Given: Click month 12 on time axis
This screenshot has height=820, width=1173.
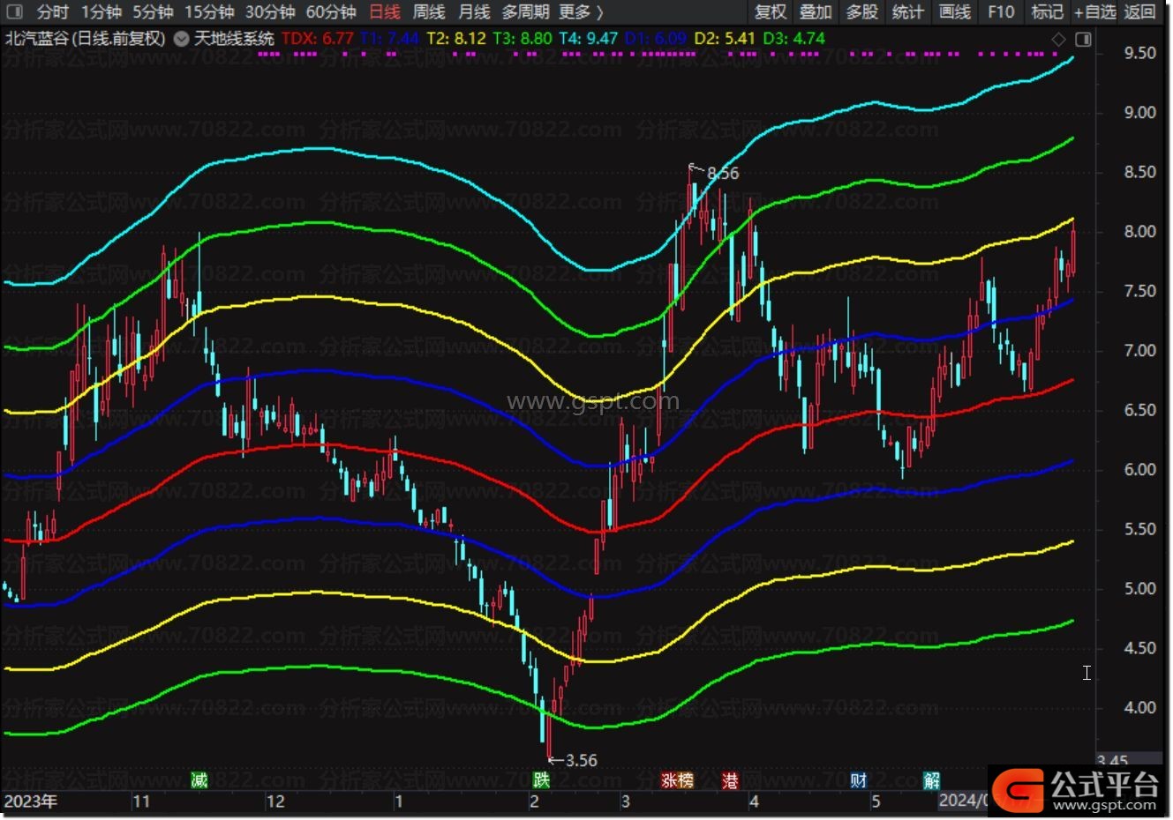Looking at the screenshot, I should pos(276,801).
